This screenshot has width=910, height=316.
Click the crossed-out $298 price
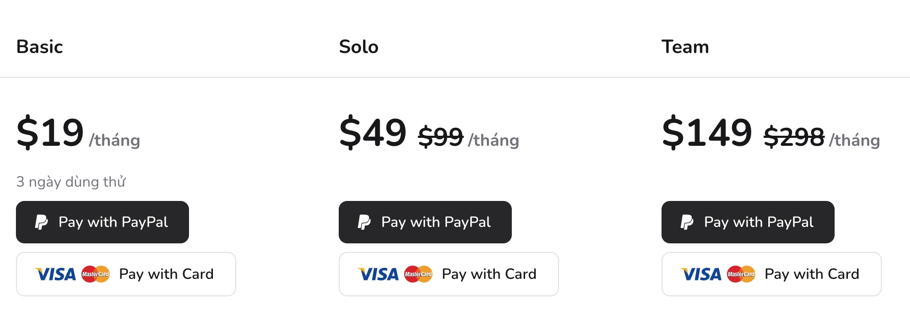pyautogui.click(x=794, y=137)
